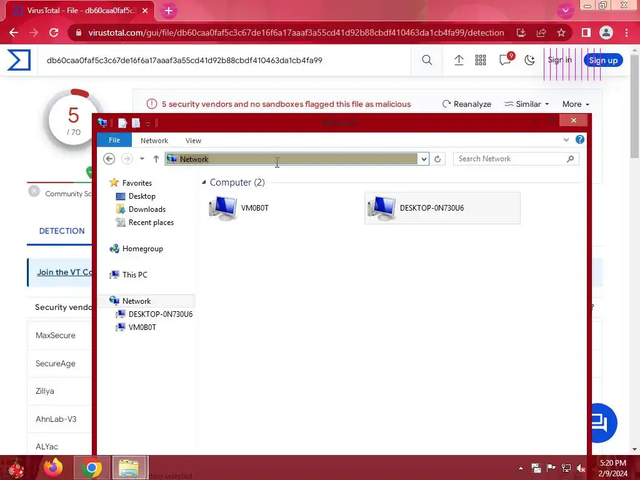Open the View ribbon tab
This screenshot has width=640, height=480.
pyautogui.click(x=193, y=141)
